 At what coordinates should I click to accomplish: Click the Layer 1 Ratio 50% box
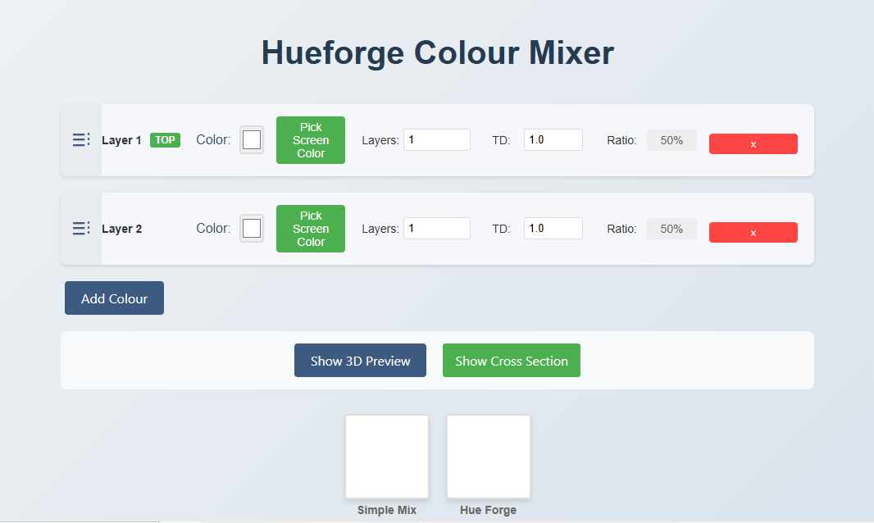(671, 140)
